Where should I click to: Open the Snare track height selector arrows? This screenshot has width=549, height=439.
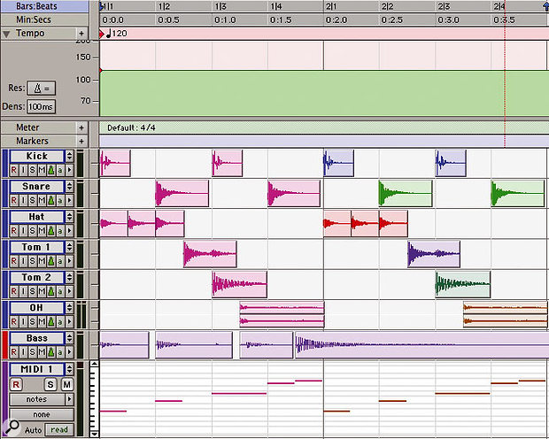click(x=70, y=186)
